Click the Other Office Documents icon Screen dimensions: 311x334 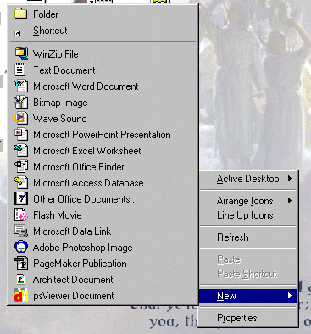tap(21, 198)
